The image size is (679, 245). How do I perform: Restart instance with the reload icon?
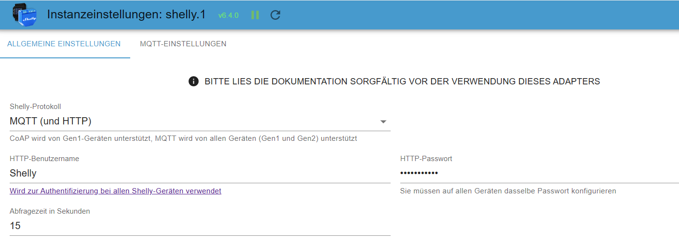(x=275, y=15)
